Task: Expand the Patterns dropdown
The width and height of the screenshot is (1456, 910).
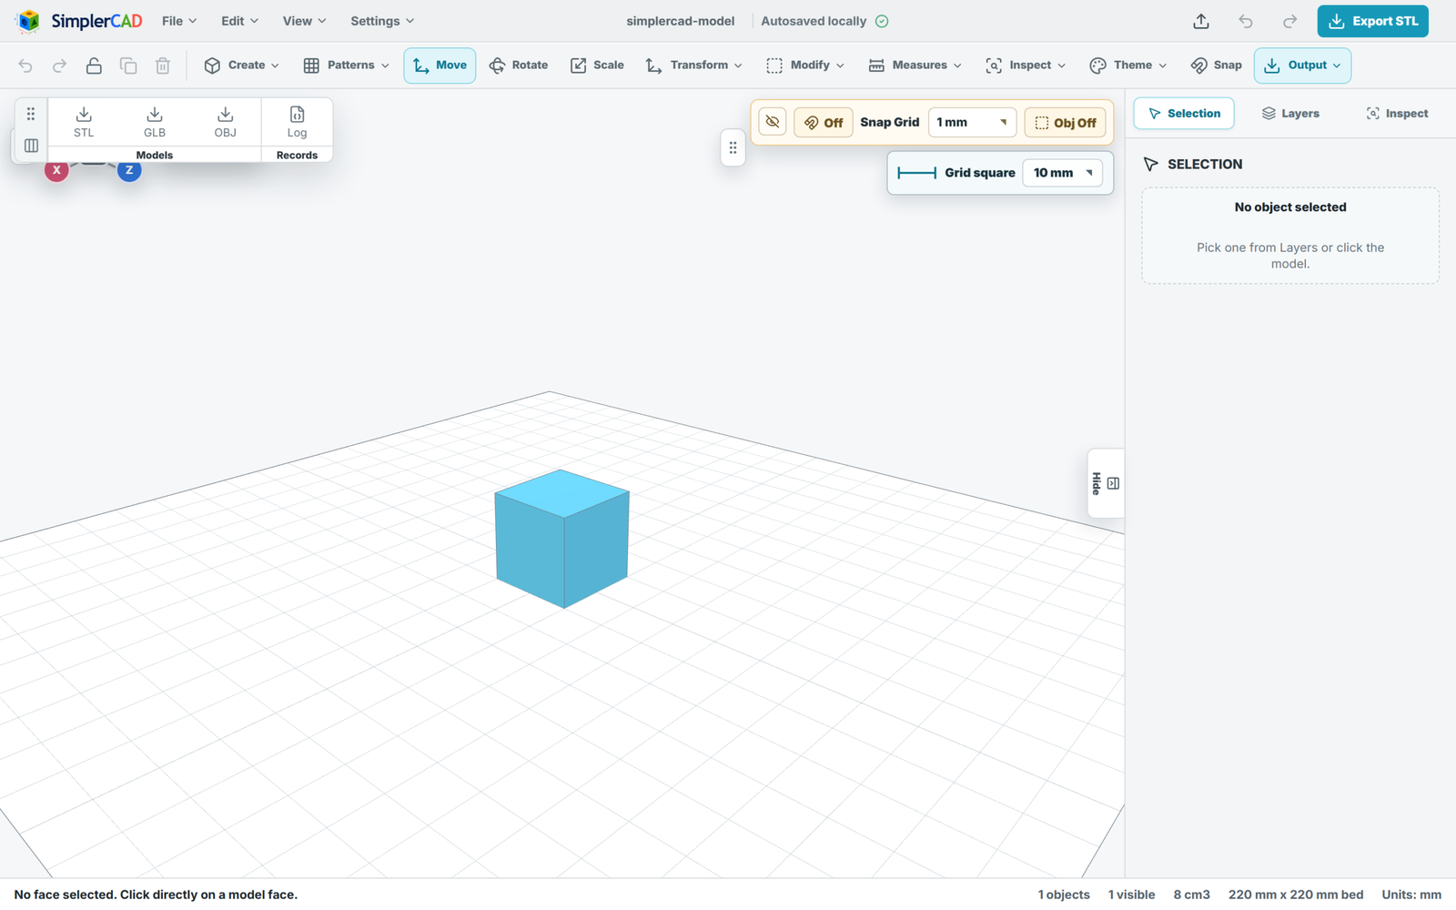Action: [346, 66]
